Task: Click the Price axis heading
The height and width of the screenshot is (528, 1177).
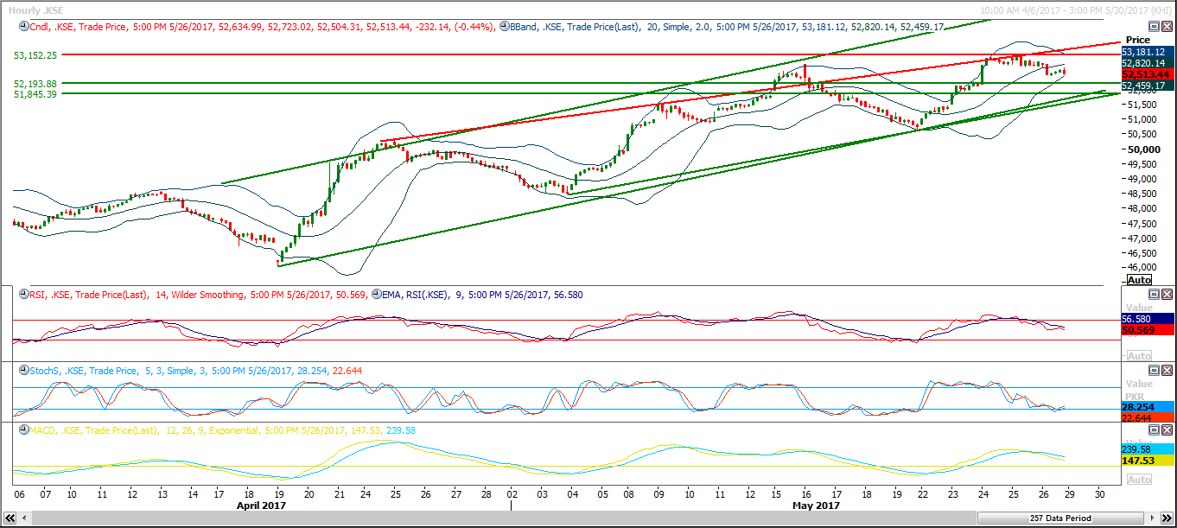Action: click(1137, 41)
